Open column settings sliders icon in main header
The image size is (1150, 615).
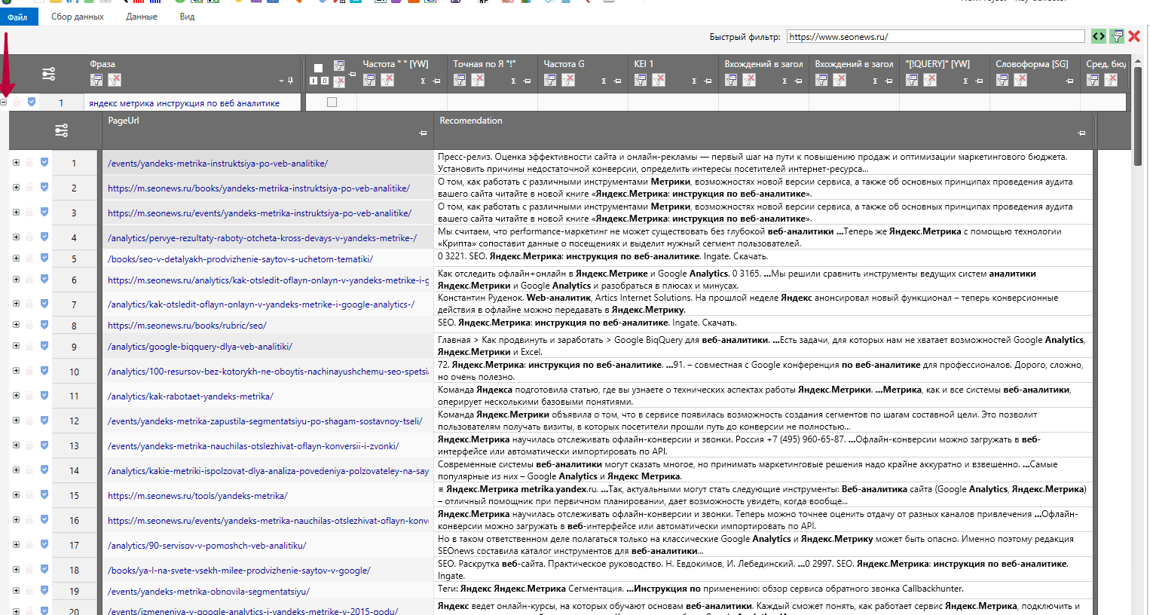(x=49, y=74)
